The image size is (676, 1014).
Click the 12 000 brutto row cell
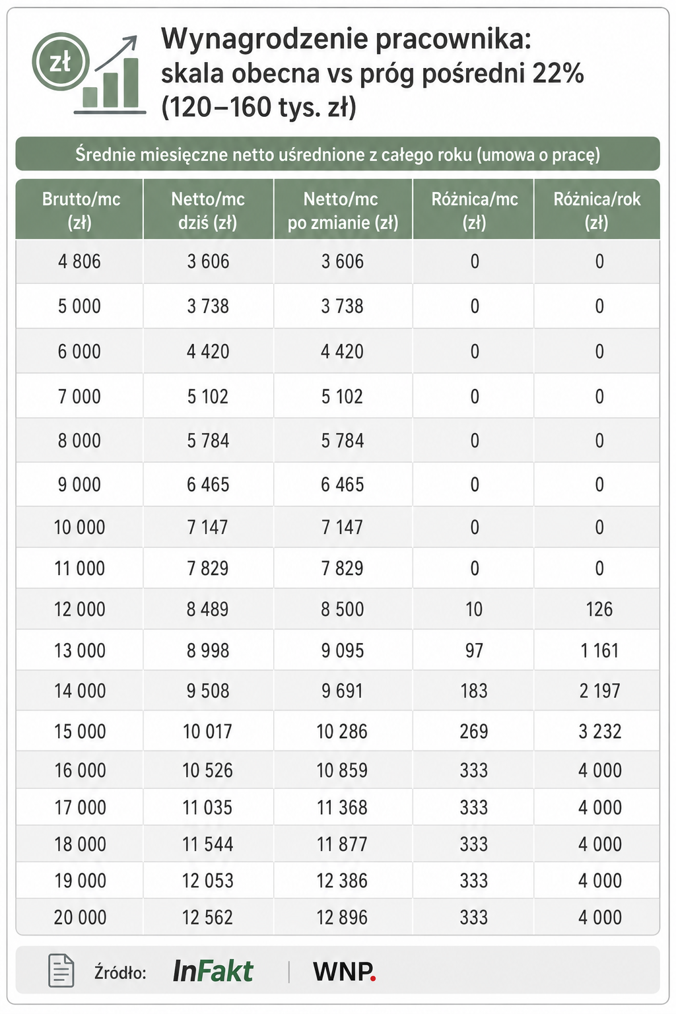(x=80, y=609)
